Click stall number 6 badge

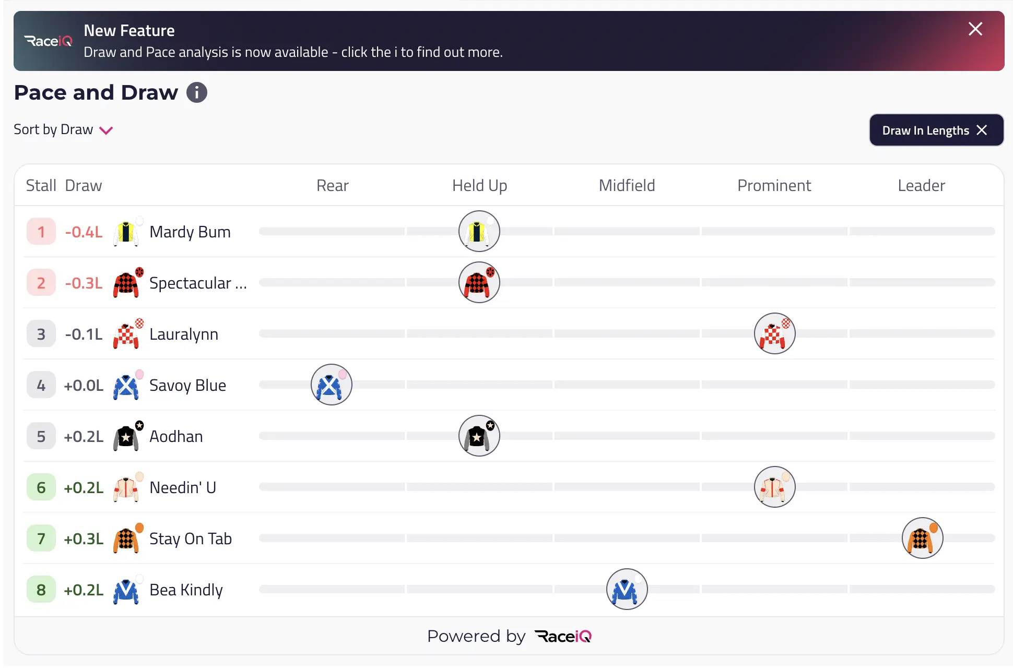(x=41, y=487)
